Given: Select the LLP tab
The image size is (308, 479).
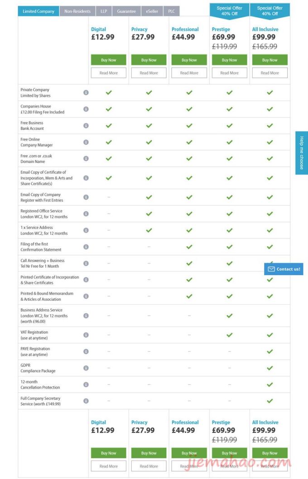Looking at the screenshot, I should [x=104, y=11].
